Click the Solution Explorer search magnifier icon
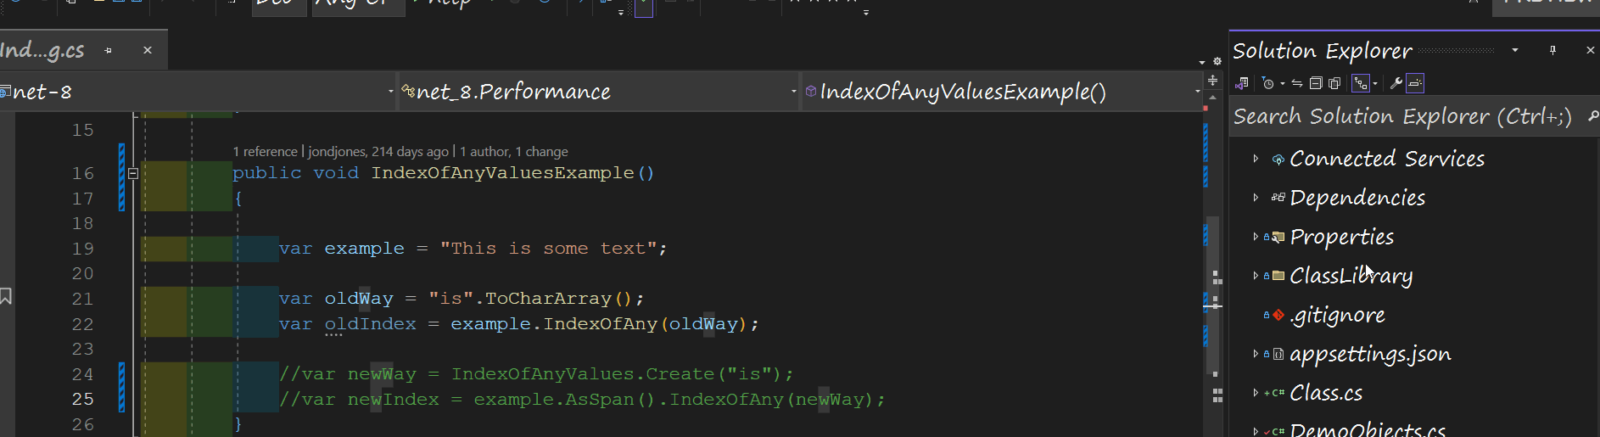The image size is (1600, 437). tap(1592, 116)
